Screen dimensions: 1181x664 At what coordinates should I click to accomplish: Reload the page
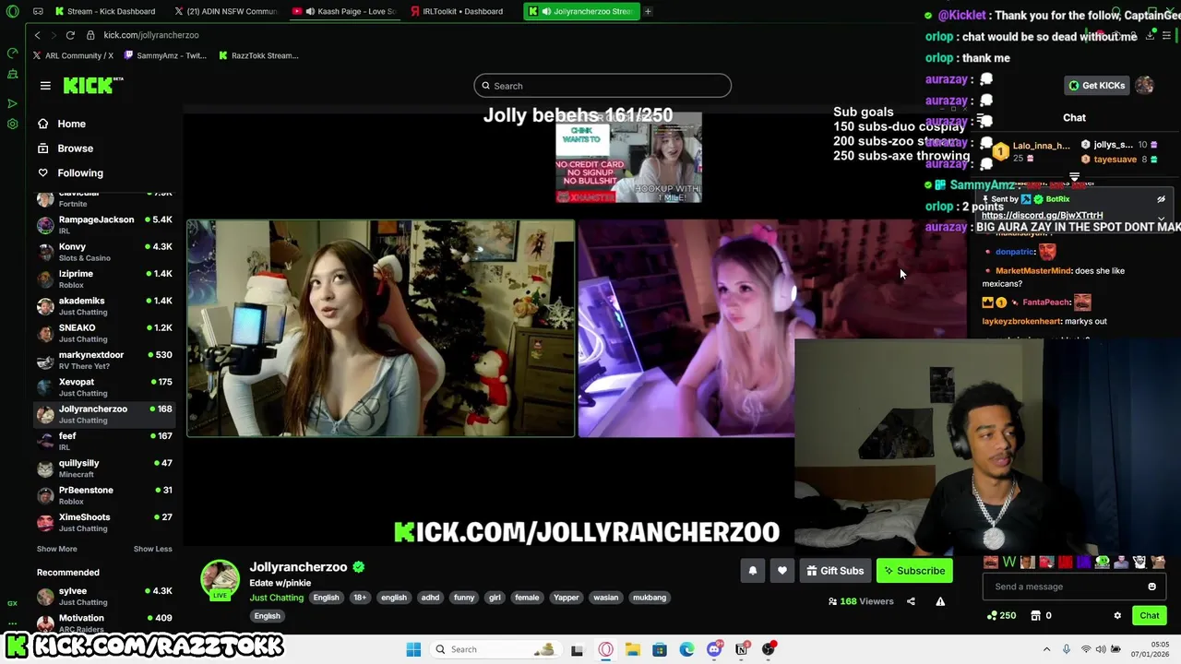70,35
